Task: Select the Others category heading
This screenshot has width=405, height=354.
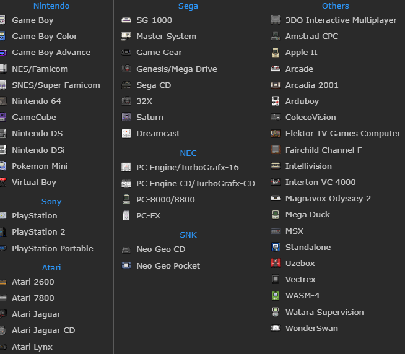Action: point(335,6)
